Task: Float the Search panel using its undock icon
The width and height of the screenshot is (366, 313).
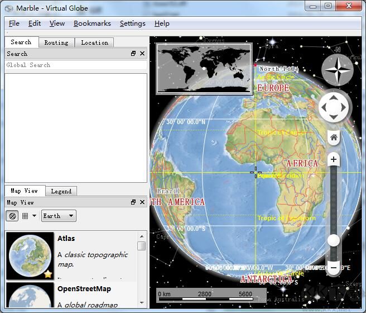Action: point(133,54)
